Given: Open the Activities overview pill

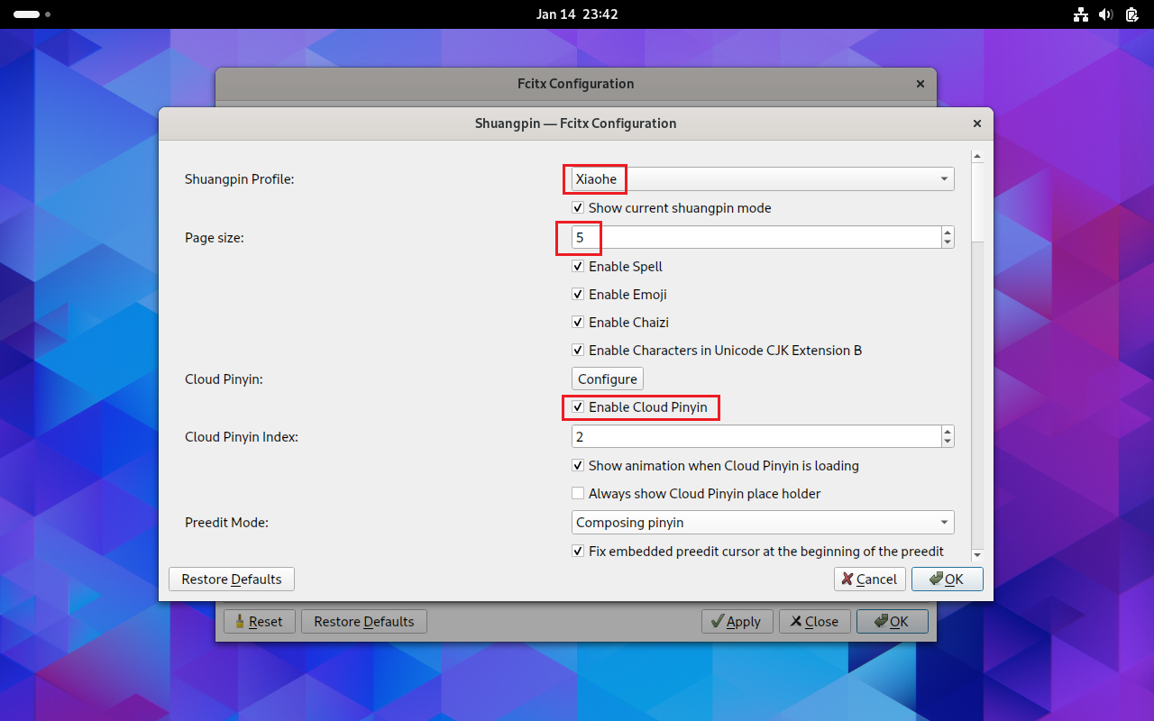Looking at the screenshot, I should click(x=32, y=14).
